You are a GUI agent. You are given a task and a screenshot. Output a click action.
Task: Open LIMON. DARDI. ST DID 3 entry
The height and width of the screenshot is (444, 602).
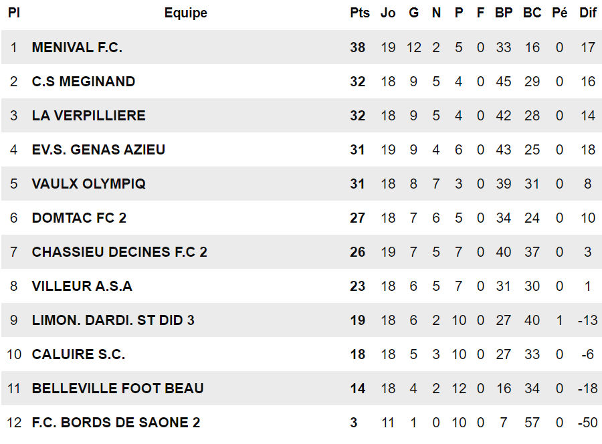(113, 320)
